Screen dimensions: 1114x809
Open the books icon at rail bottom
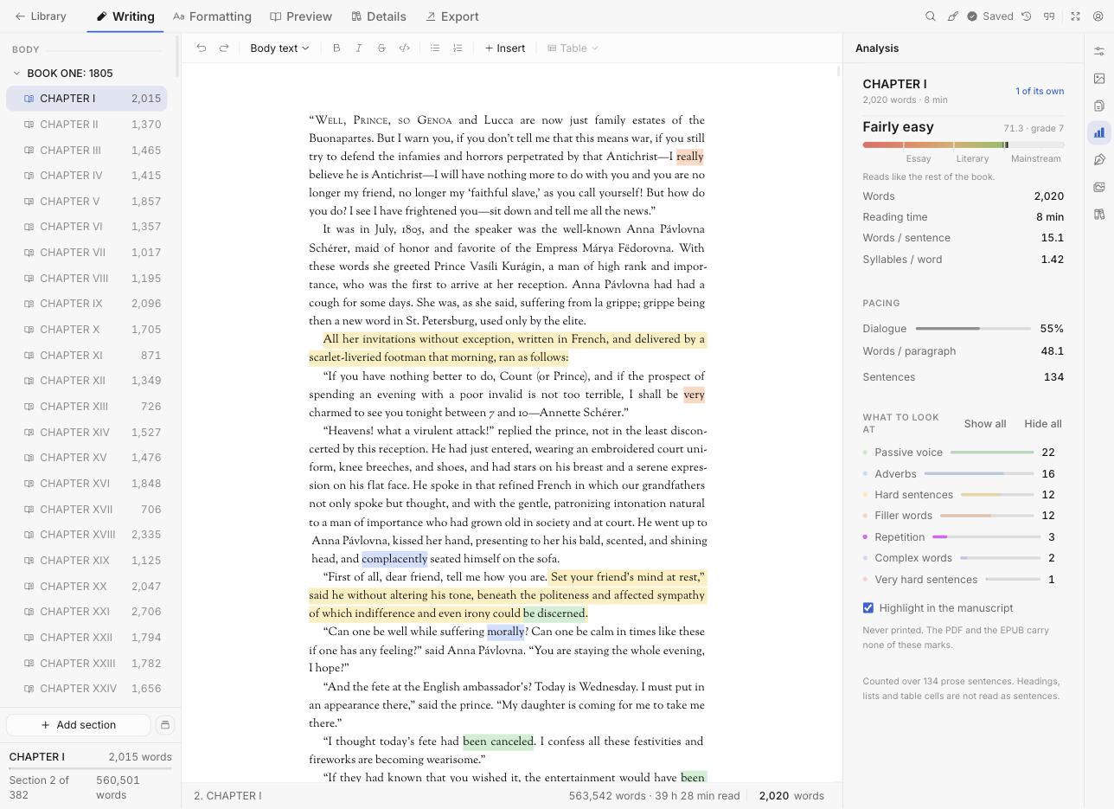click(1099, 214)
